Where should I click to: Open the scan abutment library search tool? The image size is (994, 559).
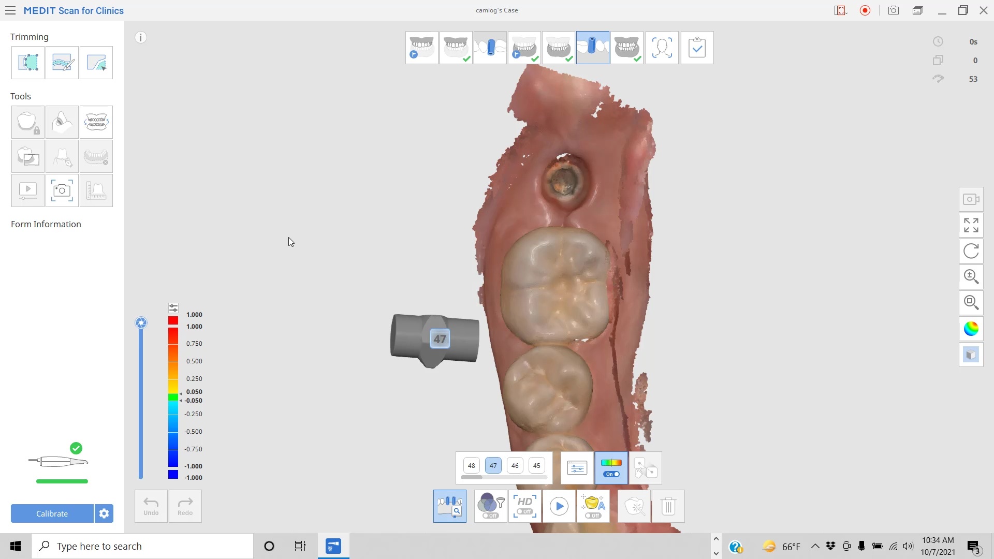point(449,506)
